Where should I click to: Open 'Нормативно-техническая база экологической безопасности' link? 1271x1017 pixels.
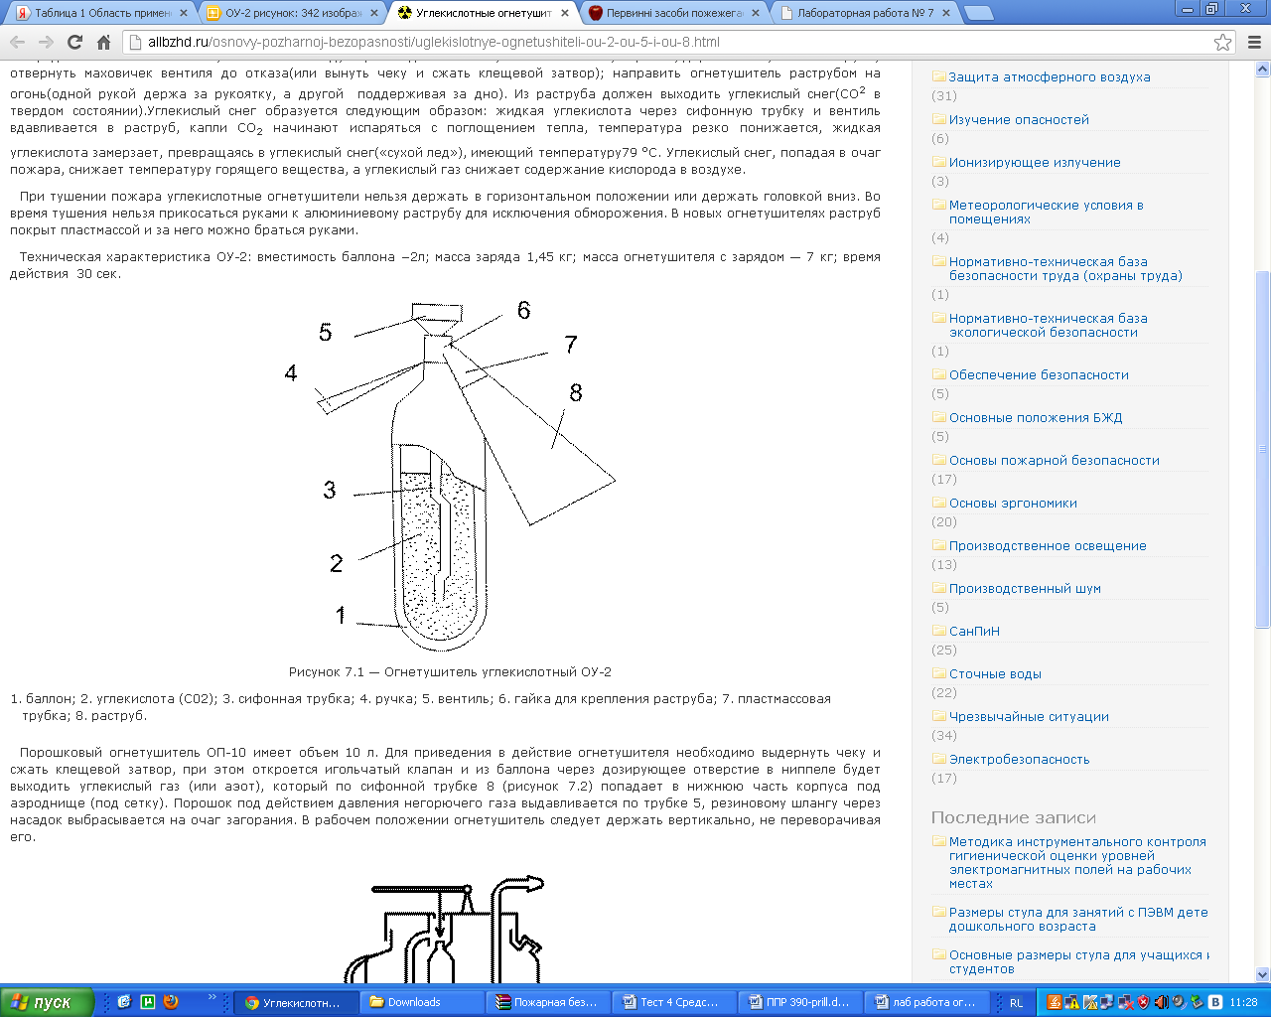pos(1049,325)
